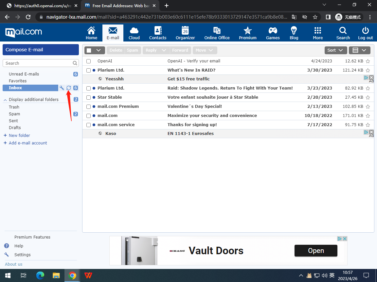Open Inbox folder settings wrench icon
This screenshot has width=377, height=282.
[62, 88]
